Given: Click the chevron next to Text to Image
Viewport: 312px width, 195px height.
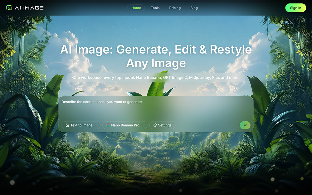Looking at the screenshot, I should coord(95,125).
